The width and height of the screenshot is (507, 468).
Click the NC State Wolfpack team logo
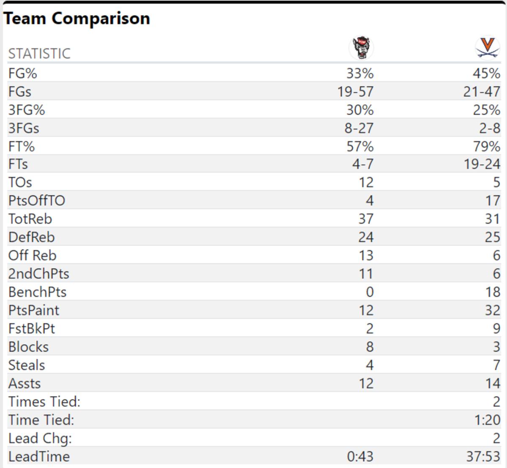point(361,47)
